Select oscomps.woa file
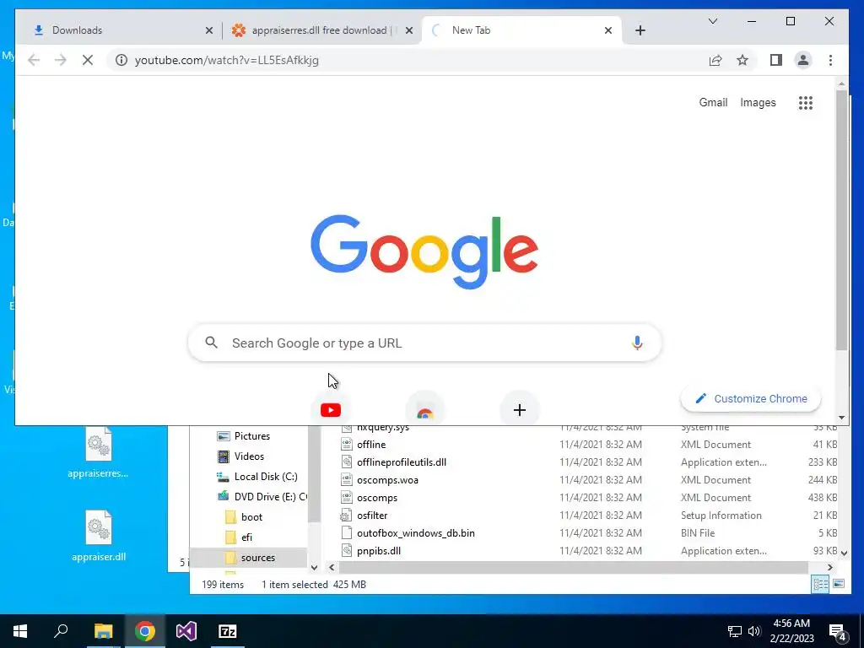Screen dimensions: 864x648 tap(387, 480)
